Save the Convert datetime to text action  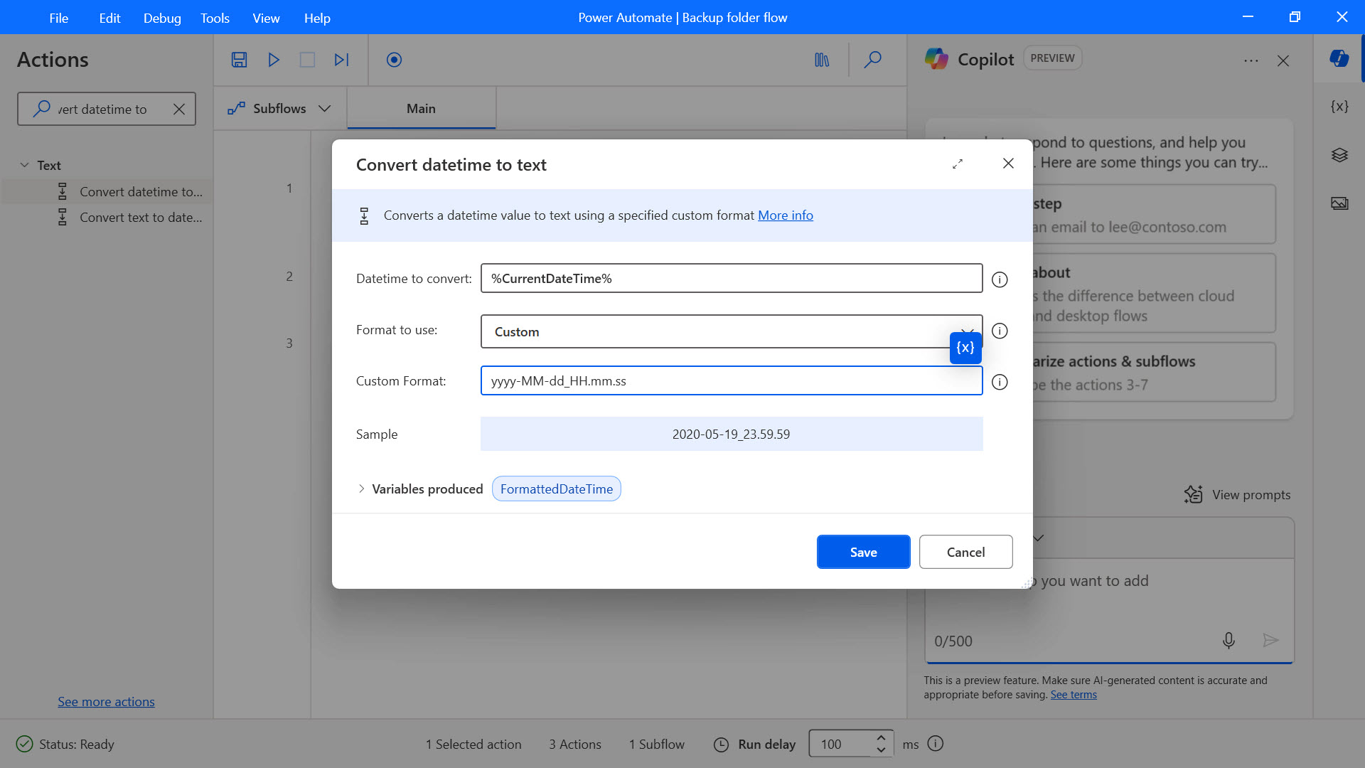point(863,552)
